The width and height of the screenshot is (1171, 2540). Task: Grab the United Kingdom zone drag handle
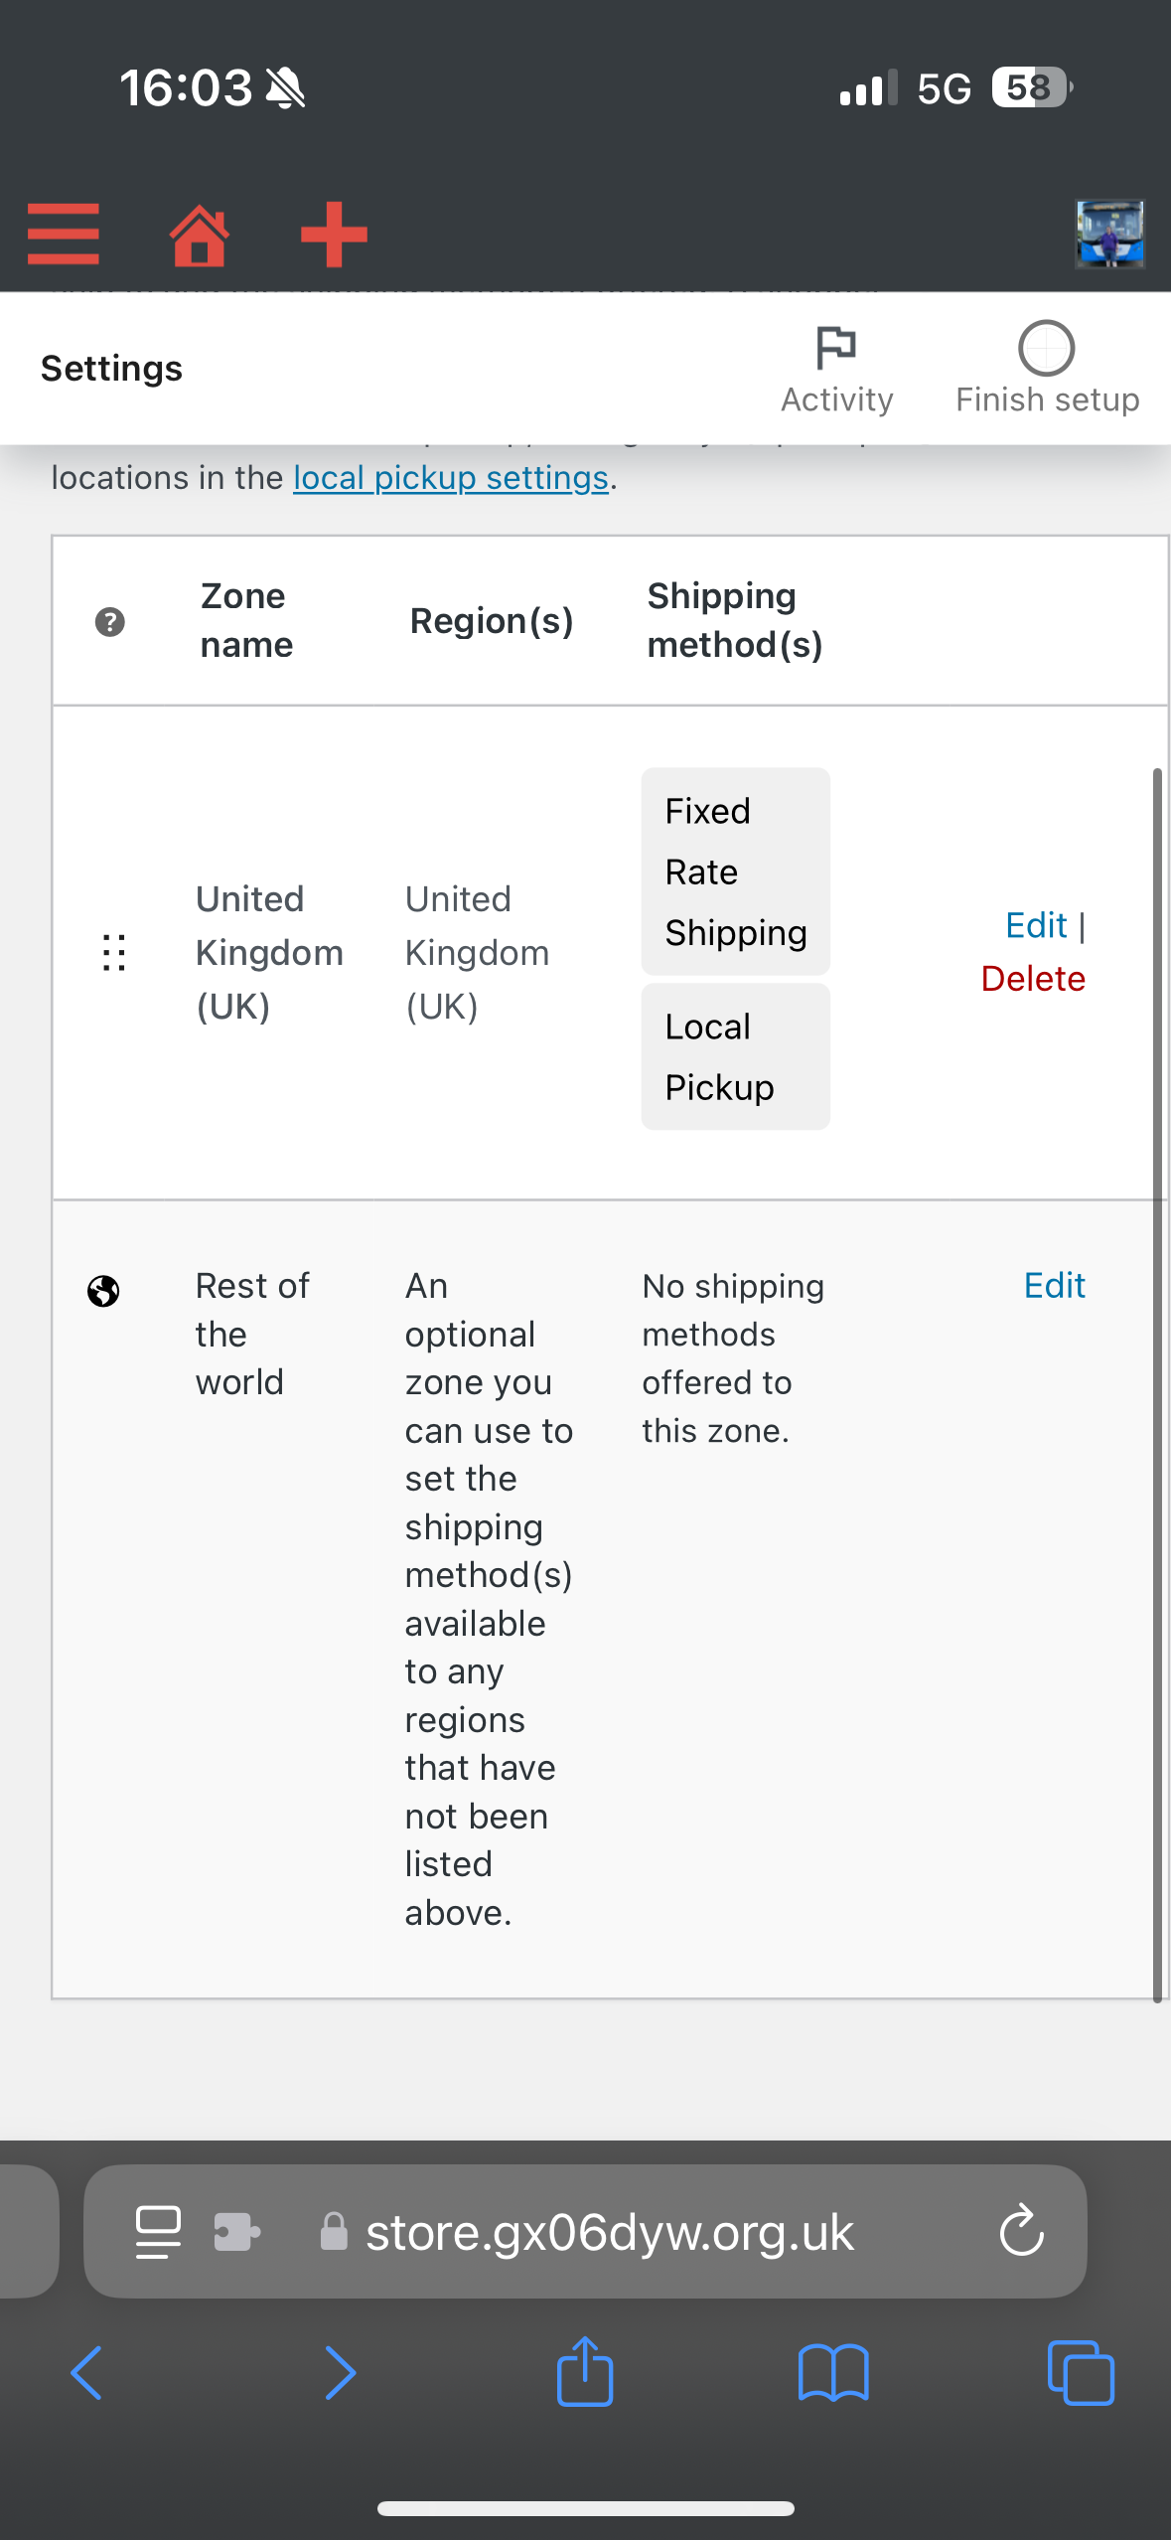pos(114,953)
